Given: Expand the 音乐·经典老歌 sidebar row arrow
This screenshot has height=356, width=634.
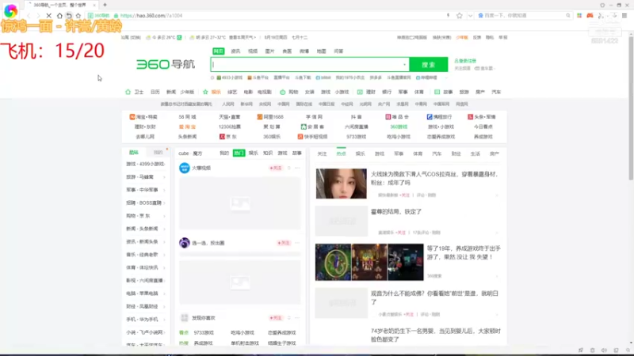Looking at the screenshot, I should click(164, 255).
